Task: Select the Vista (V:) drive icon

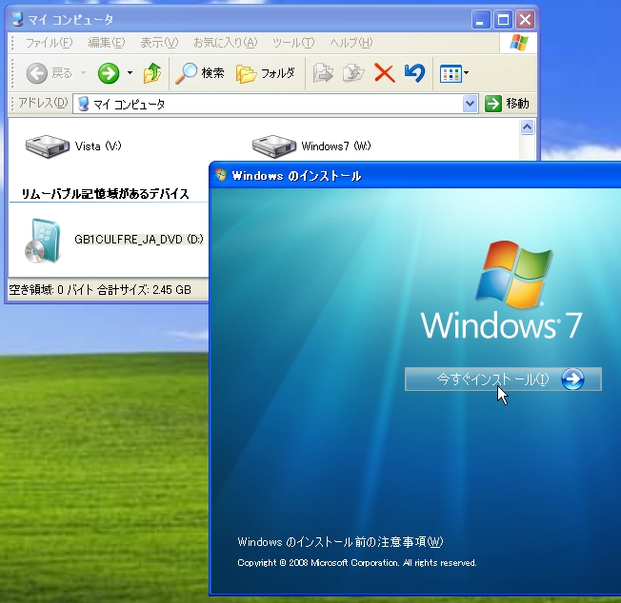Action: click(47, 146)
